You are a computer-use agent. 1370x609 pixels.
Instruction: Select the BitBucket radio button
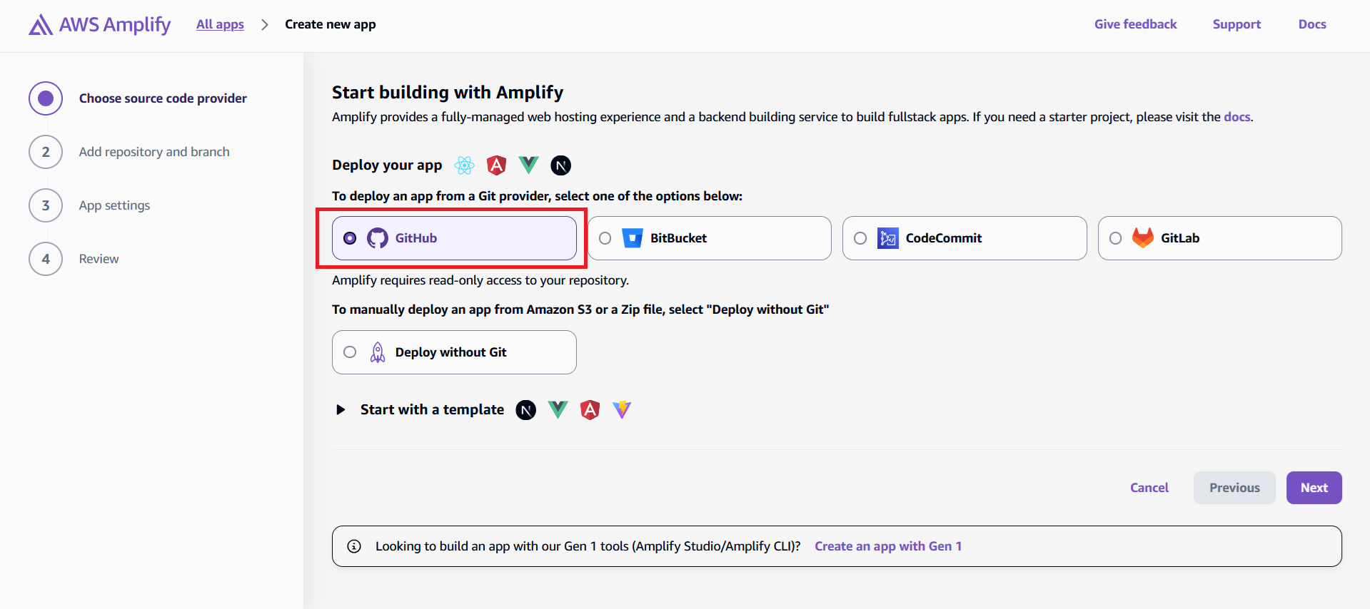point(605,238)
